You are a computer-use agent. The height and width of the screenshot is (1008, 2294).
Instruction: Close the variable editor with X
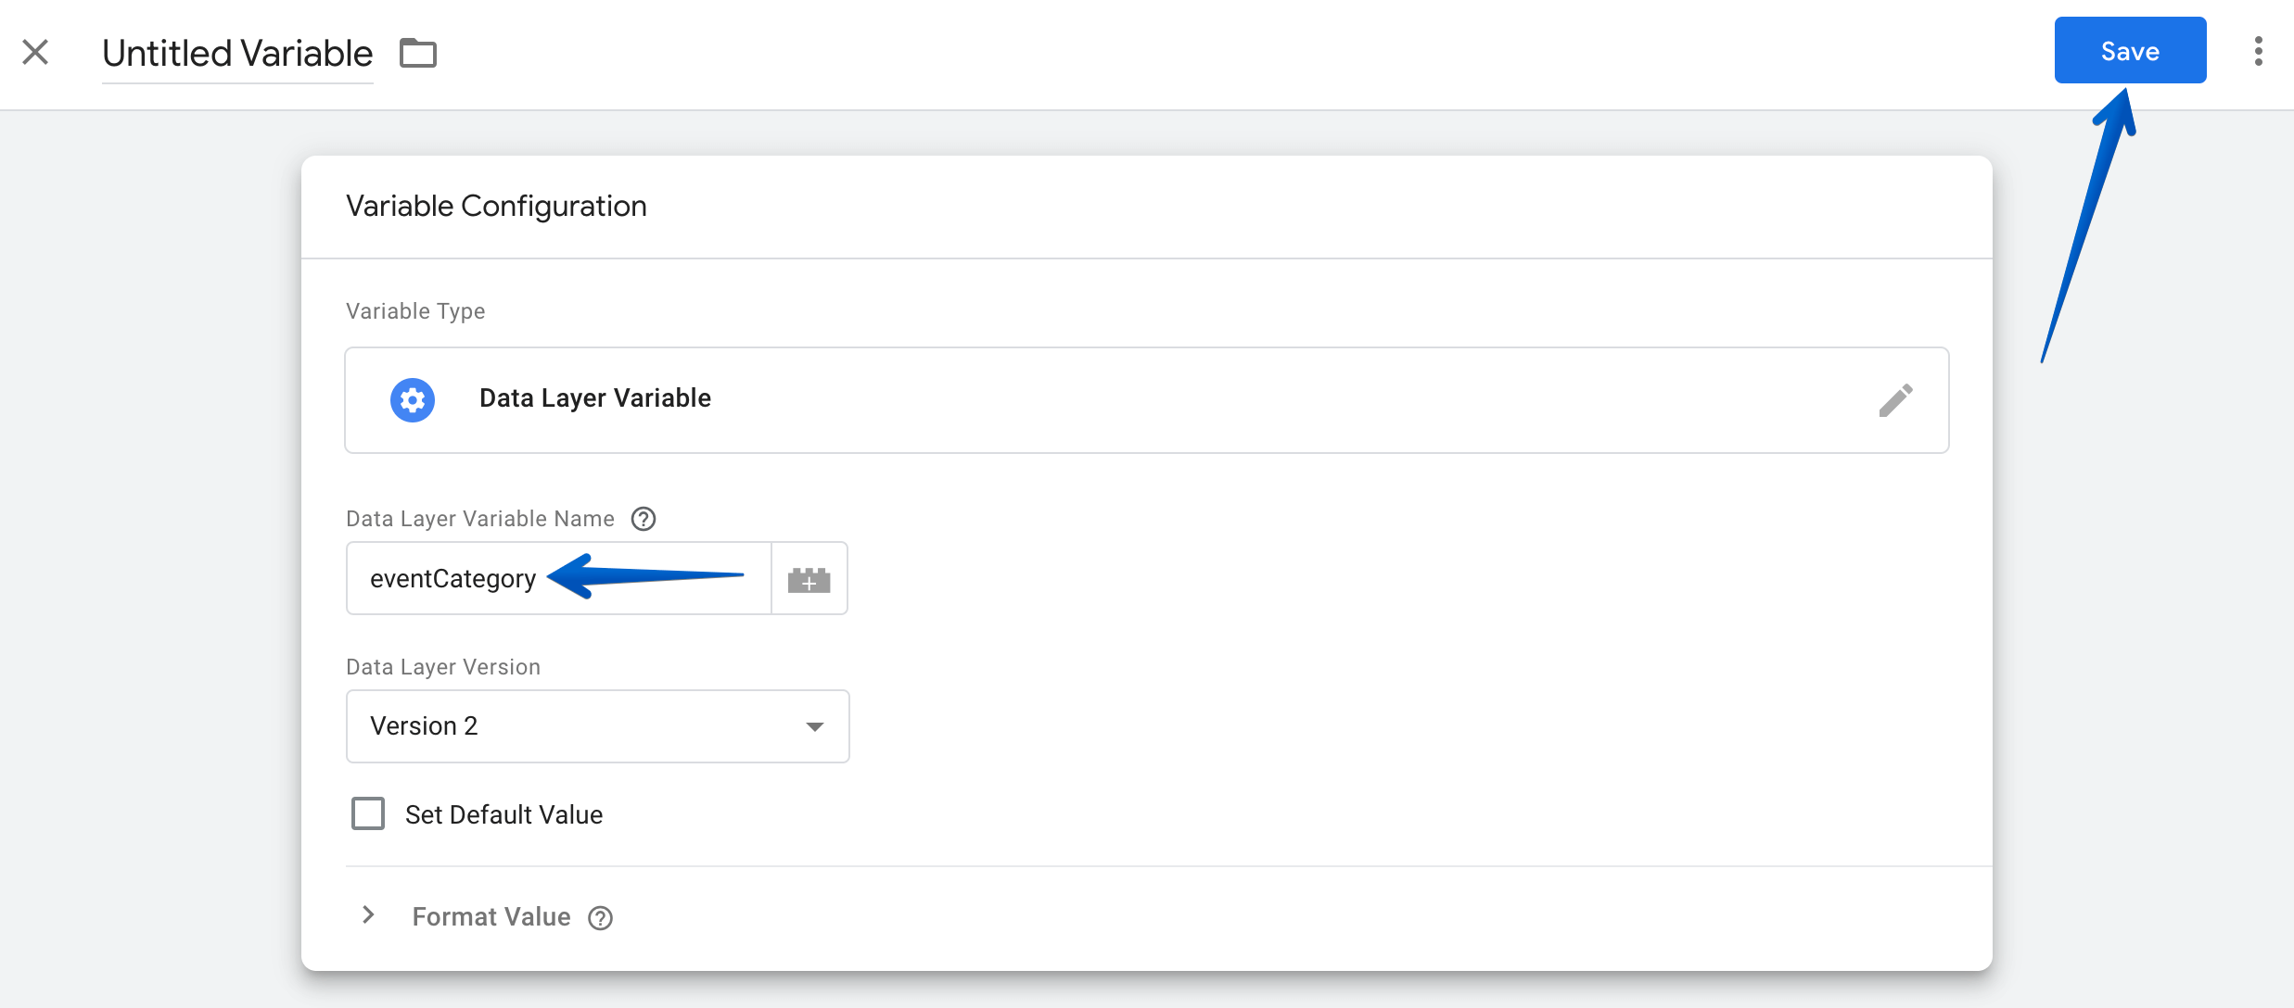point(35,52)
